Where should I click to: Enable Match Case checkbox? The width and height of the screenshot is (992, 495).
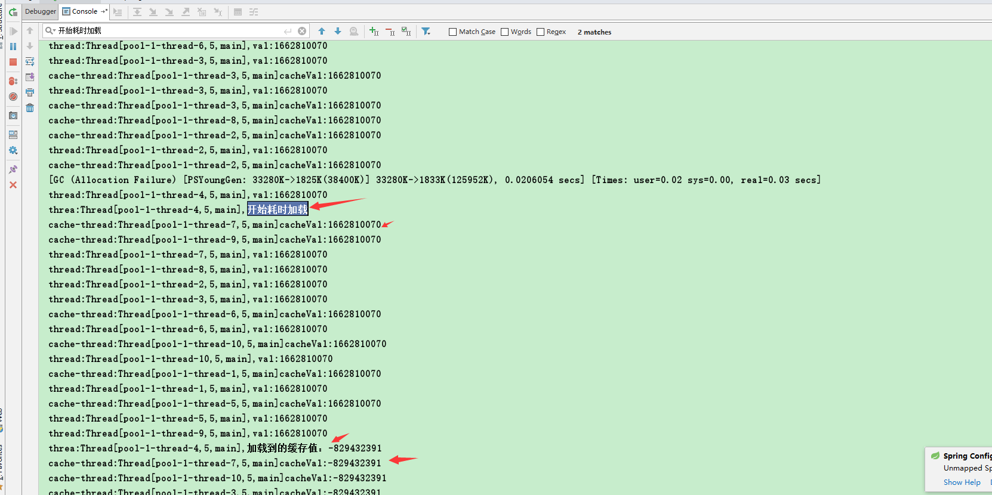coord(452,32)
